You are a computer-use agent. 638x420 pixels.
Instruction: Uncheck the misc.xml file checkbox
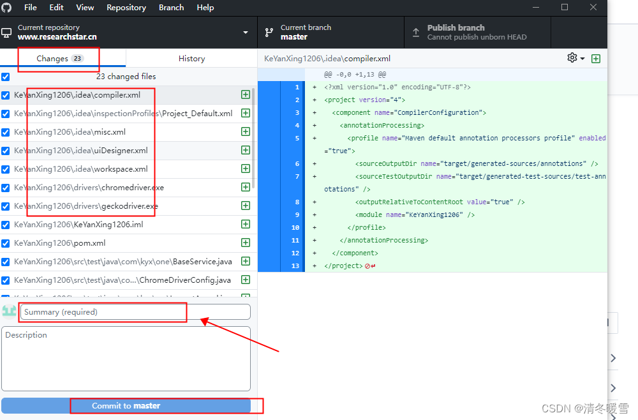point(6,131)
